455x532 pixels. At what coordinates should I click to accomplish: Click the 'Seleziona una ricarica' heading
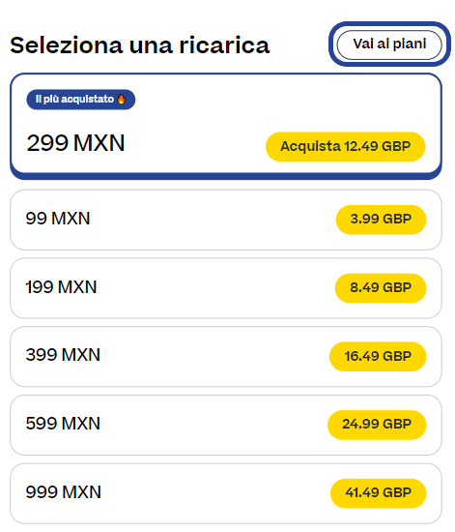(140, 45)
